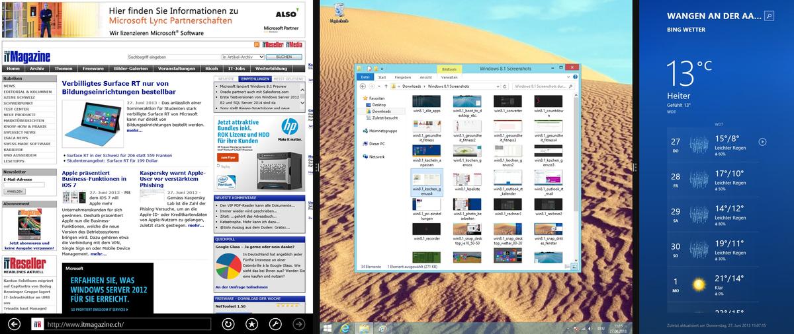Click the Suchbegriff eingeben search box
Image resolution: width=794 pixels, height=334 pixels.
click(173, 57)
